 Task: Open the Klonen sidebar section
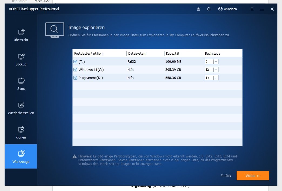point(21,133)
